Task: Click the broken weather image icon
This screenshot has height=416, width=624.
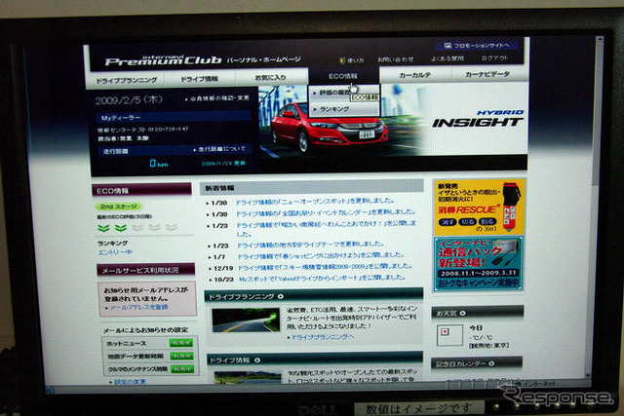Action: (x=445, y=331)
